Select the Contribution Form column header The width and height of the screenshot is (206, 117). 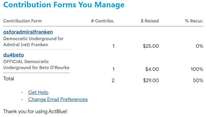[x=23, y=21]
